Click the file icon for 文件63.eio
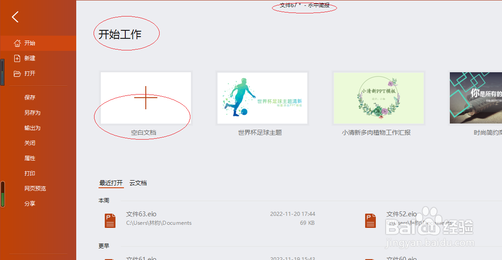 (110, 221)
